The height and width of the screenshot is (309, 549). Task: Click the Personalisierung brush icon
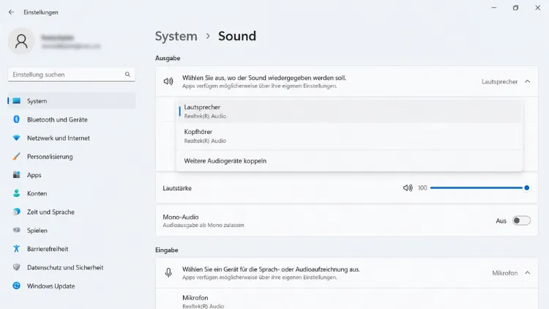coord(16,156)
